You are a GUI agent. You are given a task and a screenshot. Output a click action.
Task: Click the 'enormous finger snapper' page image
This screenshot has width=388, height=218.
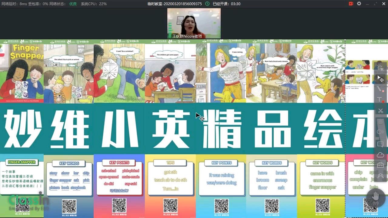(321, 73)
